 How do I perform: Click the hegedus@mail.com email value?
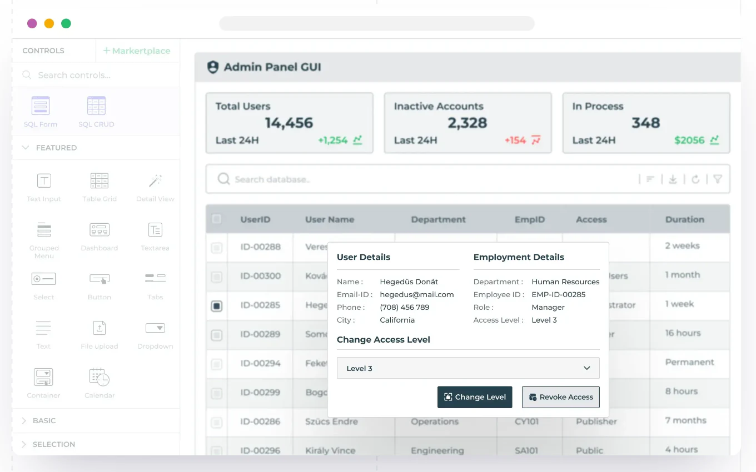[417, 294]
